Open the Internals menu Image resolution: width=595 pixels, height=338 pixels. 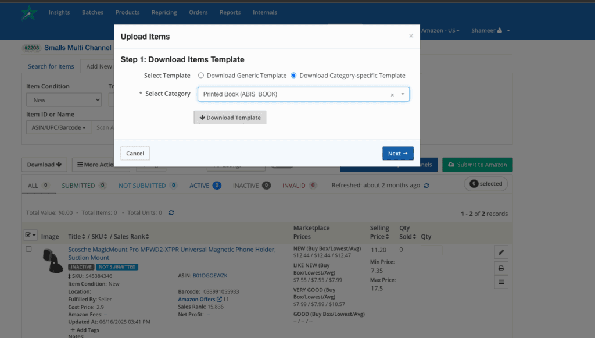point(265,12)
